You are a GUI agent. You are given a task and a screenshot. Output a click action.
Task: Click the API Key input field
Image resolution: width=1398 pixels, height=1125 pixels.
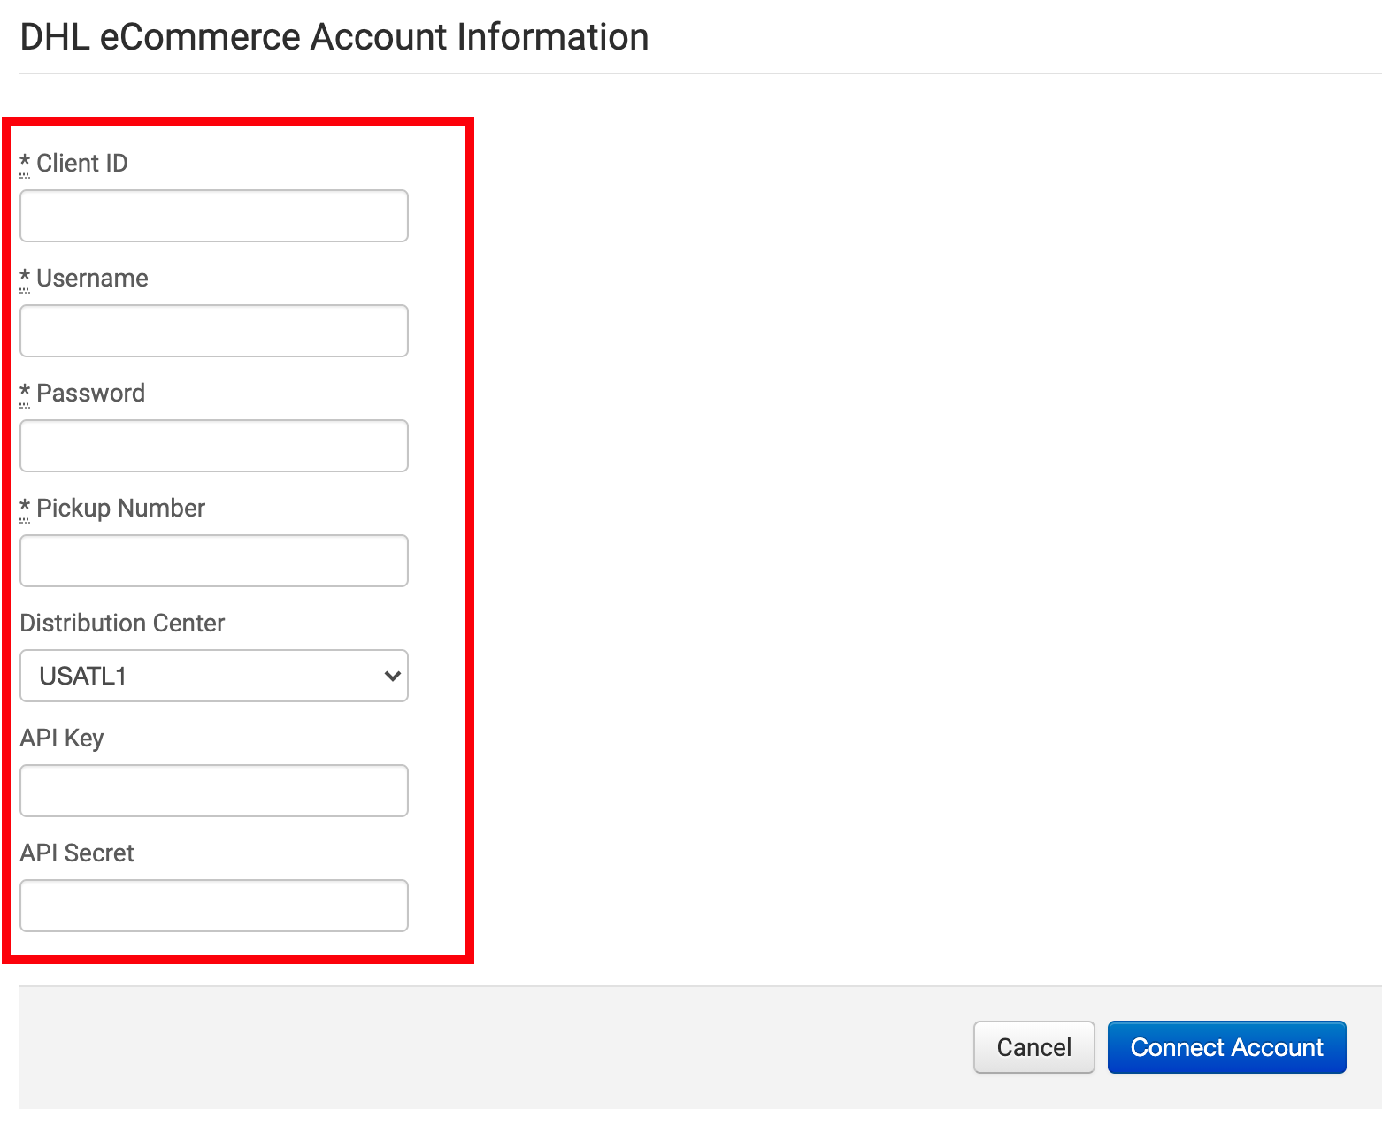pyautogui.click(x=214, y=791)
